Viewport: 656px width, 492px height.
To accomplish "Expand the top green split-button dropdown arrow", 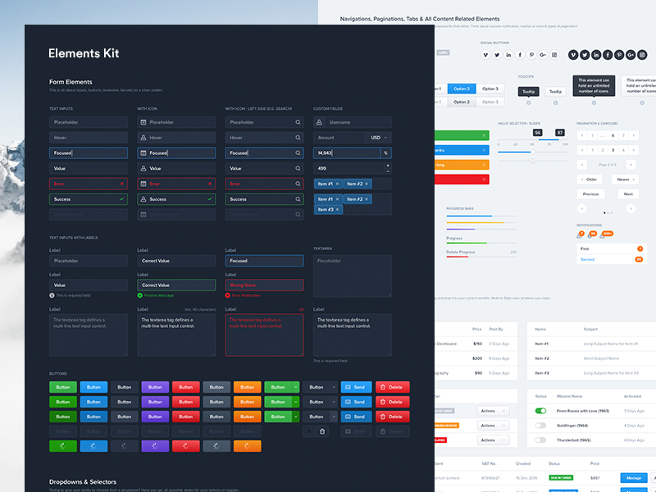I will click(x=295, y=387).
